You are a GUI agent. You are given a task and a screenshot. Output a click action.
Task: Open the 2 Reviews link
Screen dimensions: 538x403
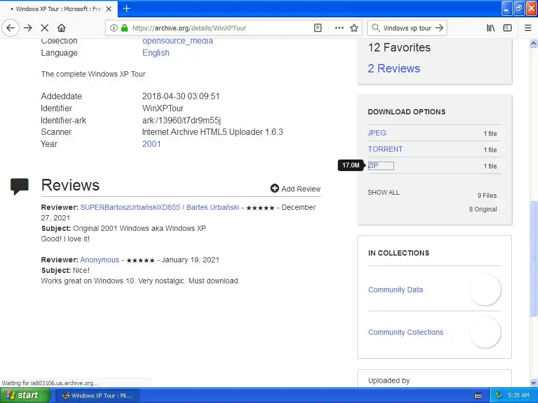(394, 69)
